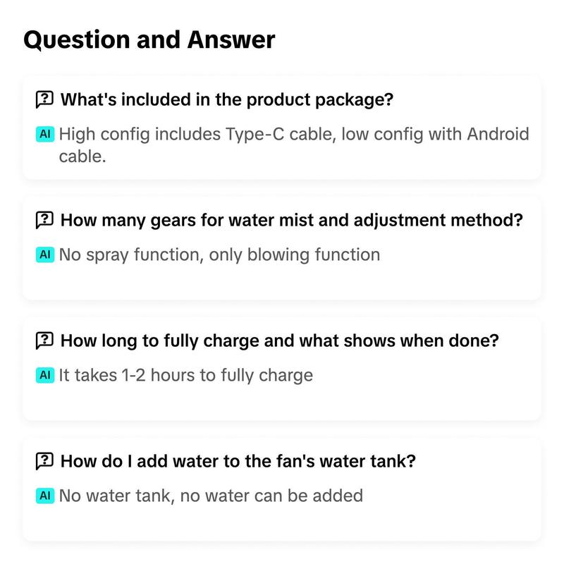This screenshot has width=564, height=564.
Task: Click question icon beside product package question
Action: (x=44, y=99)
